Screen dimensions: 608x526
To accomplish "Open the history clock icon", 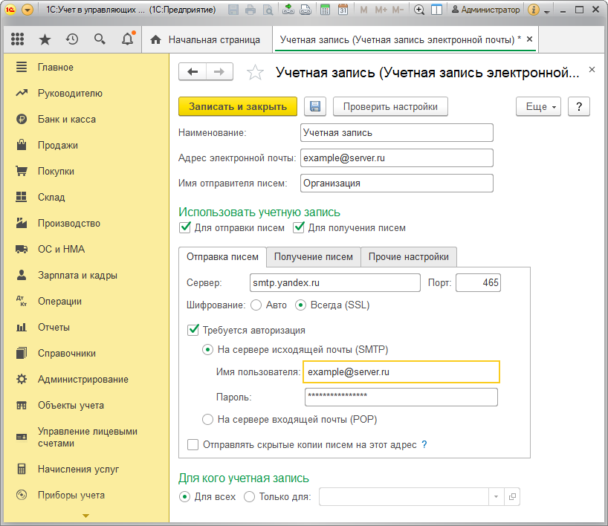I will tap(72, 39).
